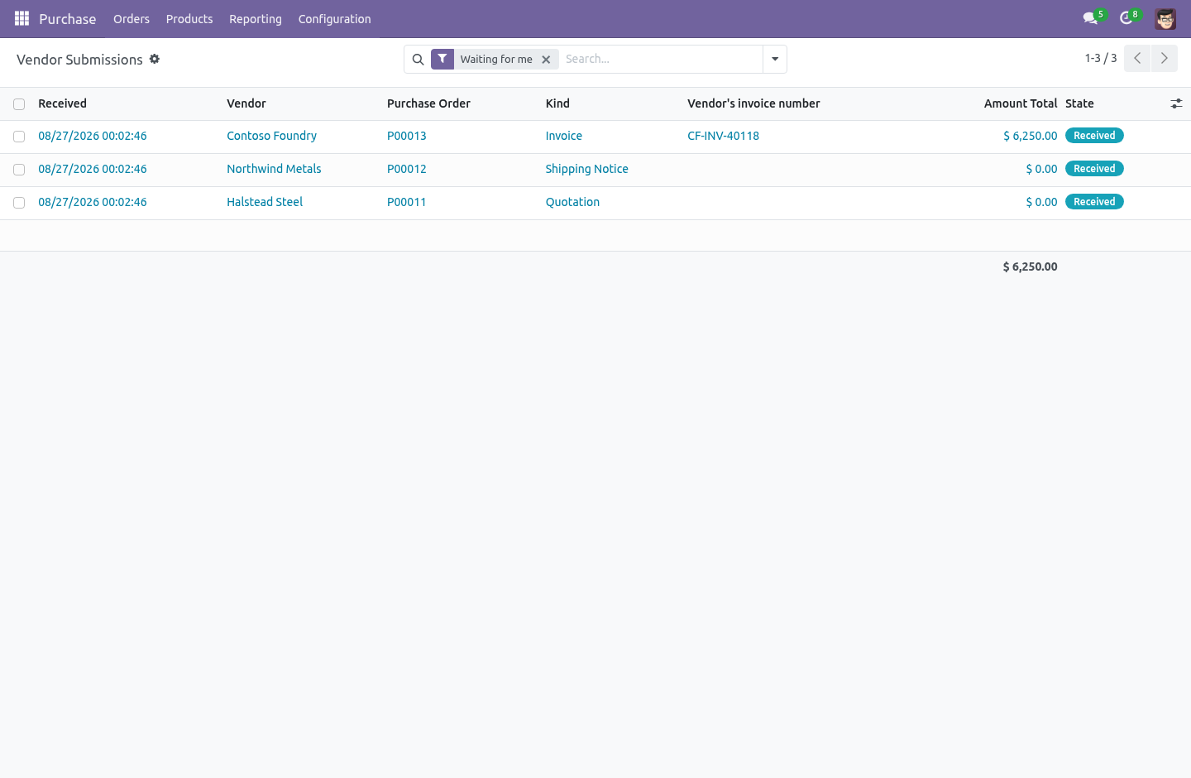Click purchase order P00011
1191x778 pixels.
[407, 202]
